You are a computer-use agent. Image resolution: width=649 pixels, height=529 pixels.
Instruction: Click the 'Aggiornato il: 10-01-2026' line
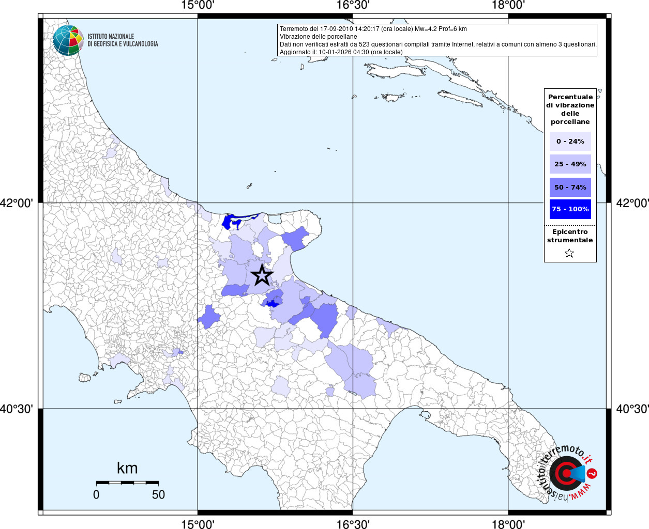point(341,52)
